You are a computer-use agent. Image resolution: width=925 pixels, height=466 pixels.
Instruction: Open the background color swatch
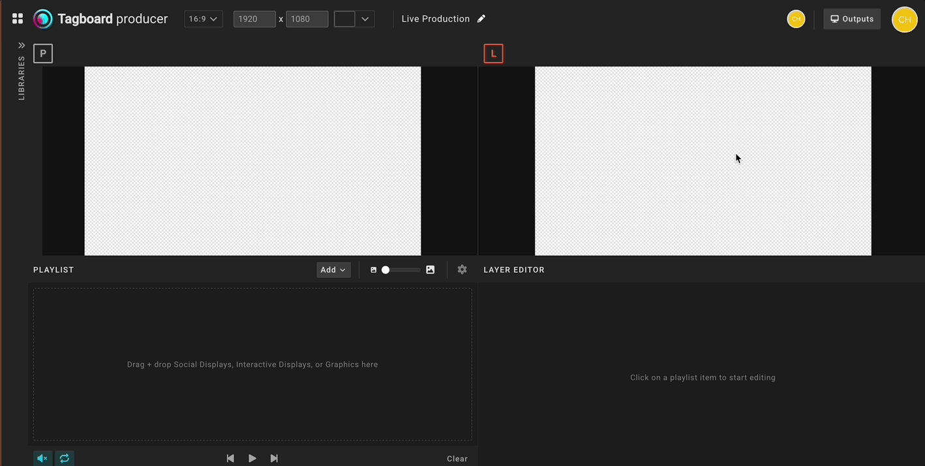click(x=344, y=19)
